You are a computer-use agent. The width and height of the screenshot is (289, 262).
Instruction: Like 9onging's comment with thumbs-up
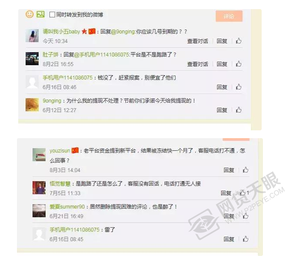(x=239, y=110)
